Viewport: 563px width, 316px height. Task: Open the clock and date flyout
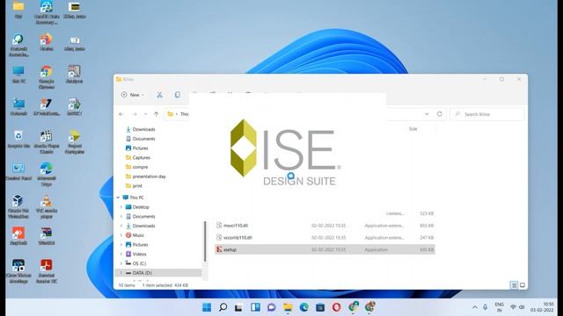click(542, 307)
